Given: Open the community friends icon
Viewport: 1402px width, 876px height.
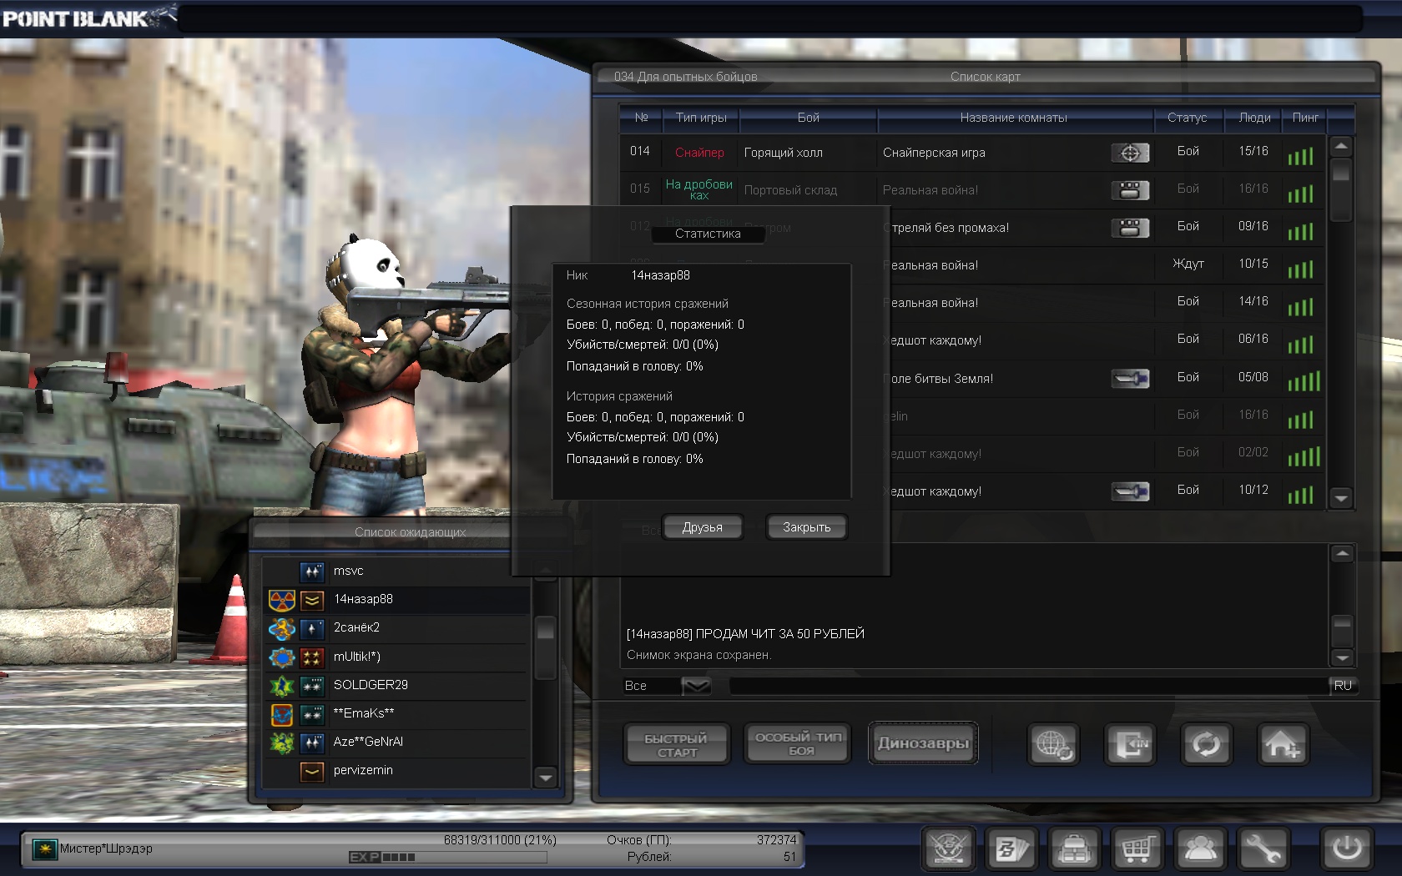Looking at the screenshot, I should [x=1201, y=849].
